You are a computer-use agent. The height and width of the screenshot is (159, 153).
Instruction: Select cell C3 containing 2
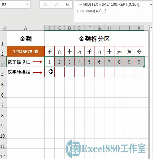coord(59,62)
